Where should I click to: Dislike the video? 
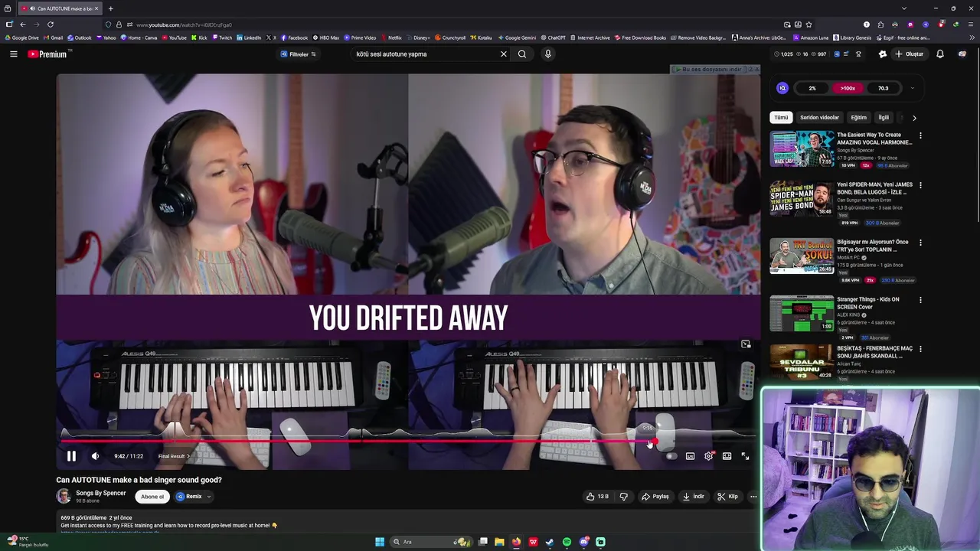(623, 496)
